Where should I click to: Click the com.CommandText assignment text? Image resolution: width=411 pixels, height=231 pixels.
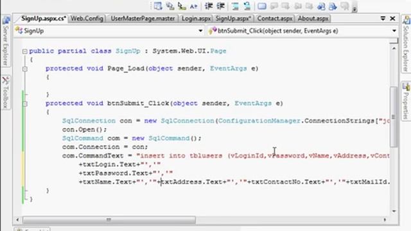[226, 156]
